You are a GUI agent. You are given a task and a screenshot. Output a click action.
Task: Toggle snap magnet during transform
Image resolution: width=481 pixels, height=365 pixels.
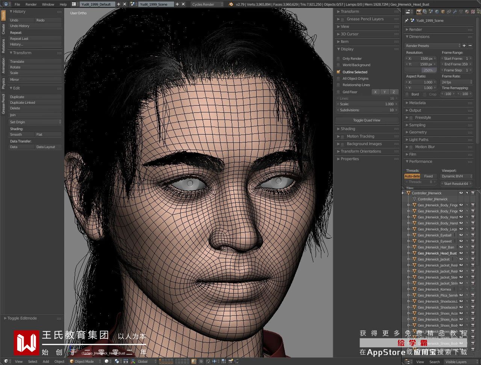click(x=208, y=362)
